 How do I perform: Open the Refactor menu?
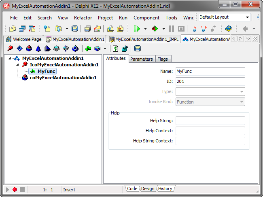click(83, 18)
